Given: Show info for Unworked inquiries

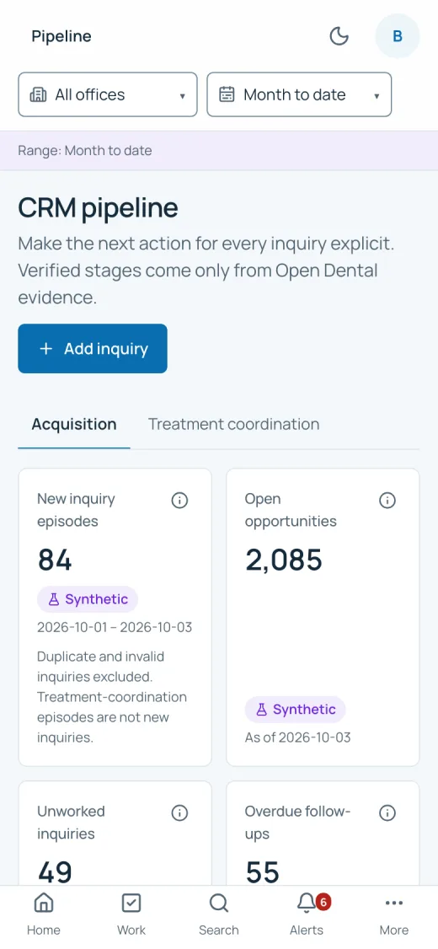Looking at the screenshot, I should 179,812.
